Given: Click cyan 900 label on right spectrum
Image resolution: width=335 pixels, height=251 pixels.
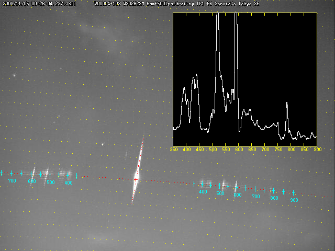Looking at the screenshot, I should pos(294,200).
